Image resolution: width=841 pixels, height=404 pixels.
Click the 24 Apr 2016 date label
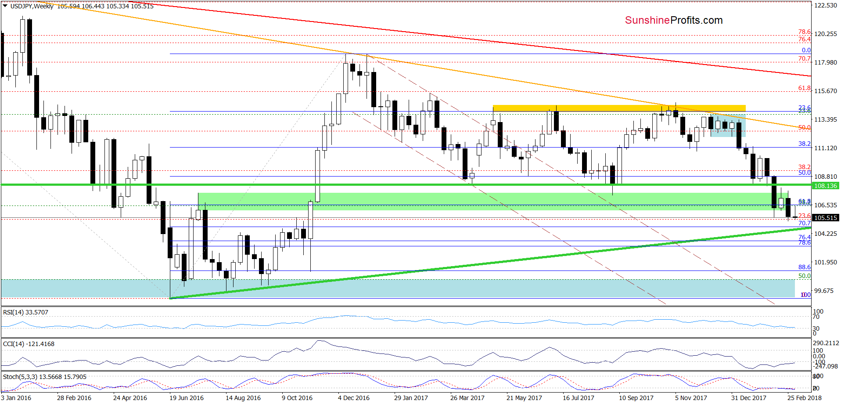pos(130,398)
